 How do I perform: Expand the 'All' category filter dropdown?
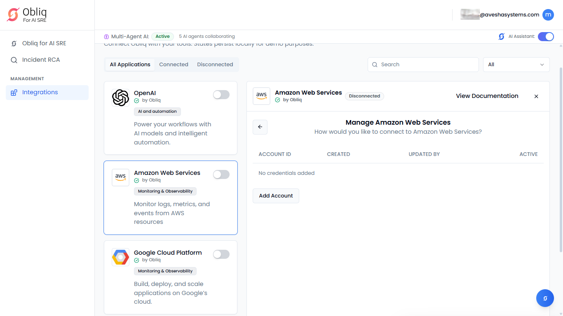[x=516, y=65]
